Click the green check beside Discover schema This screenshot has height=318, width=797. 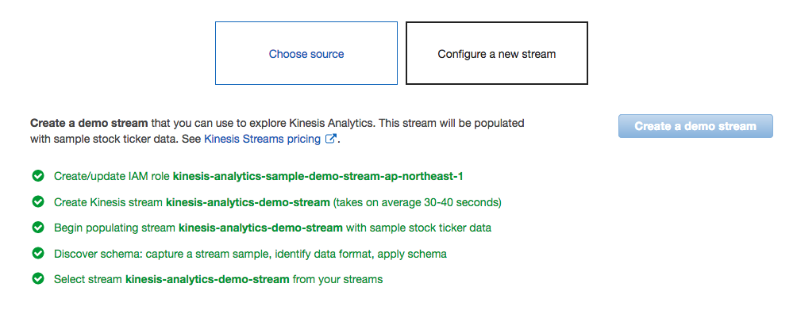[x=37, y=254]
